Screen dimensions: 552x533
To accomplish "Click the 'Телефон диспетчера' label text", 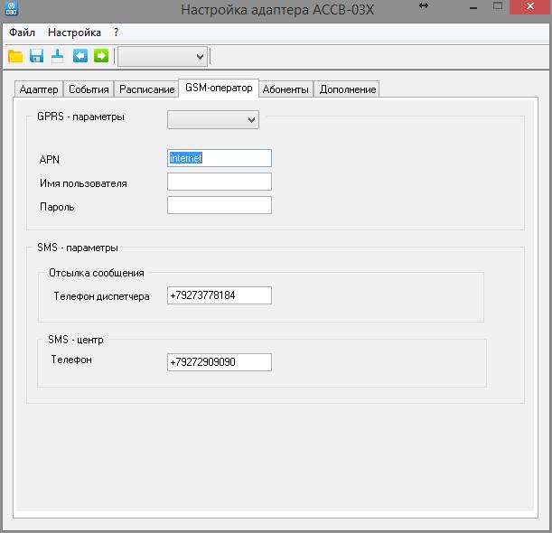I will click(101, 296).
